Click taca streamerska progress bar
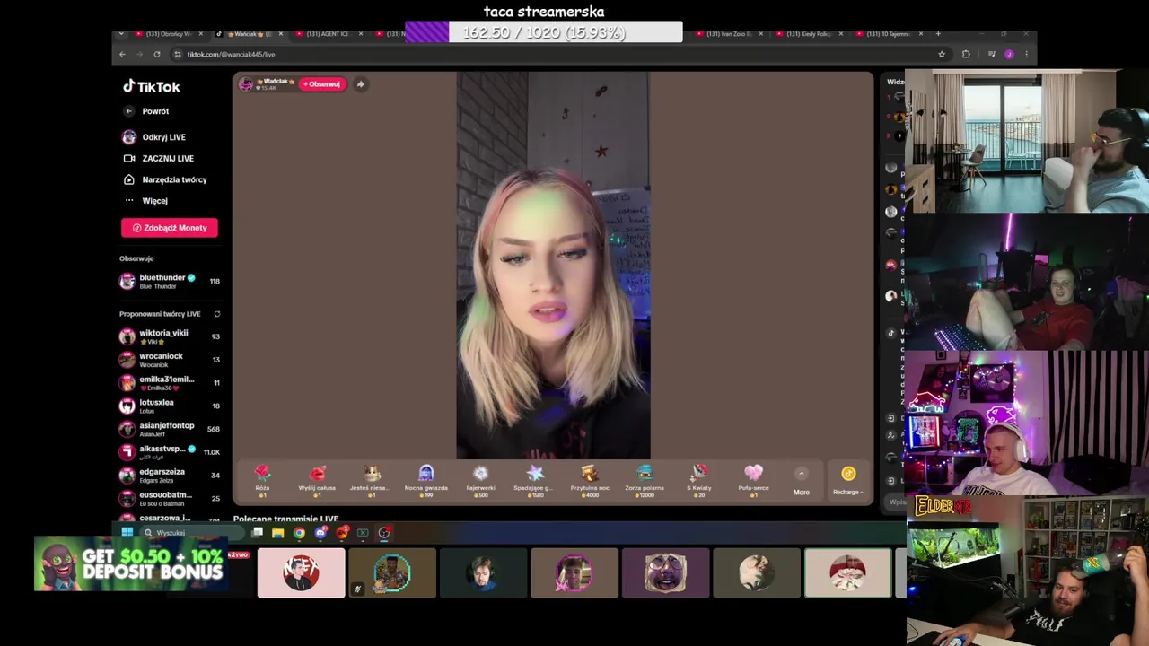The height and width of the screenshot is (646, 1149). 544,32
